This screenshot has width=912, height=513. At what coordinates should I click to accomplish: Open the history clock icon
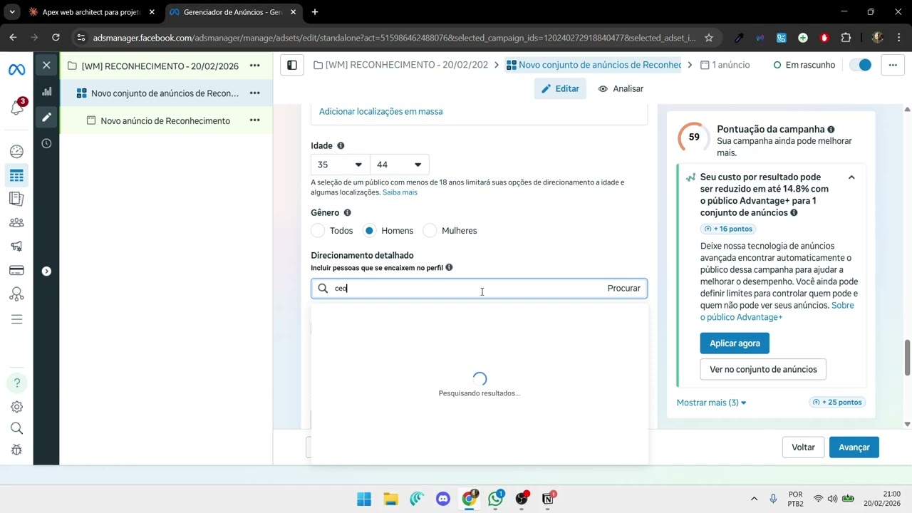point(46,143)
